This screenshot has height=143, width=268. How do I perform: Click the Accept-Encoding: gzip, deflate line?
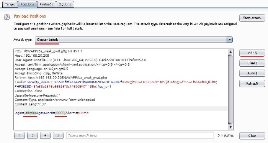[39, 73]
